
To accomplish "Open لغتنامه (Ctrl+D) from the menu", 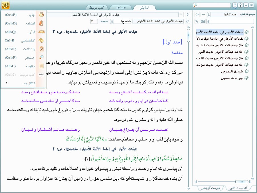I will (x=24, y=23).
